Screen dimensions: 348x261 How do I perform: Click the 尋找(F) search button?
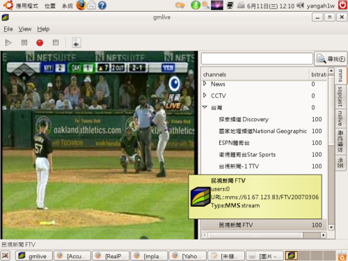coord(331,59)
